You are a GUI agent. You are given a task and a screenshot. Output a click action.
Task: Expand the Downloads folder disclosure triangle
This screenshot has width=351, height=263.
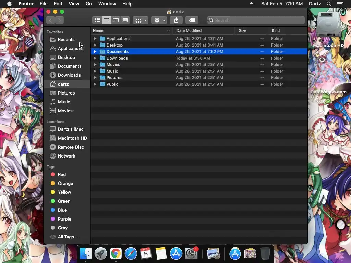point(95,58)
